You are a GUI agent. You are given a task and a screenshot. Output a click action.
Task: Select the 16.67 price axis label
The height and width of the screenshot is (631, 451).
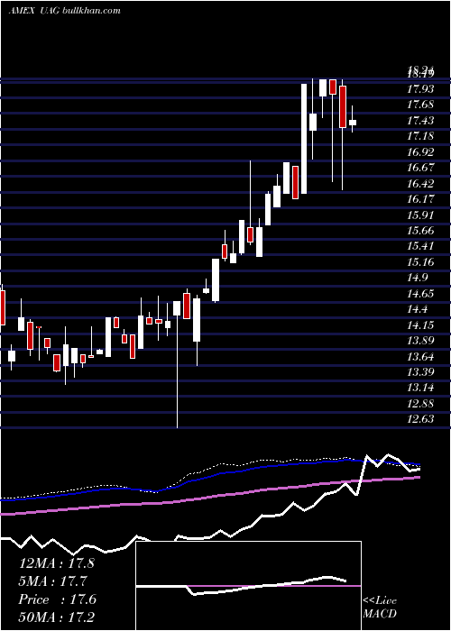(420, 169)
